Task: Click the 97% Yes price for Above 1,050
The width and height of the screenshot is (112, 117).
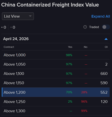Action: tap(69, 64)
